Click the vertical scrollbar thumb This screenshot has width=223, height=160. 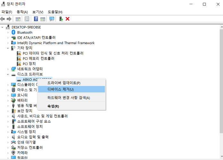[x=221, y=81]
